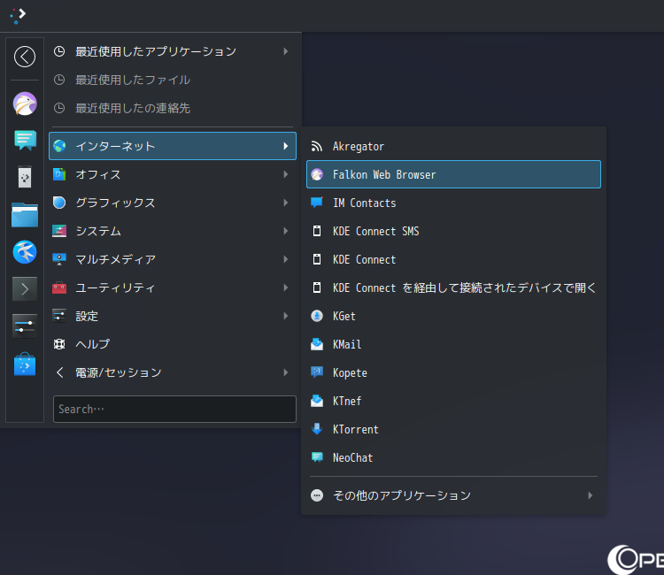The width and height of the screenshot is (664, 575).
Task: Open Falkon from the favorites sidebar
Action: click(25, 103)
